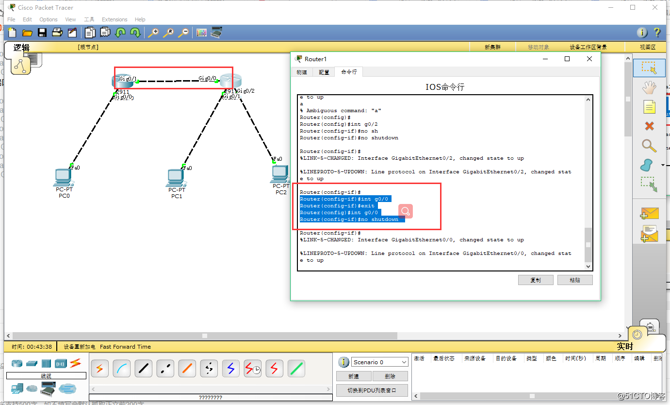The width and height of the screenshot is (670, 405).
Task: Select the Hubs device category
Action: [46, 363]
